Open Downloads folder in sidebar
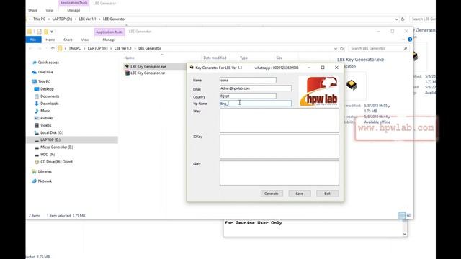The image size is (461, 259). tap(50, 104)
